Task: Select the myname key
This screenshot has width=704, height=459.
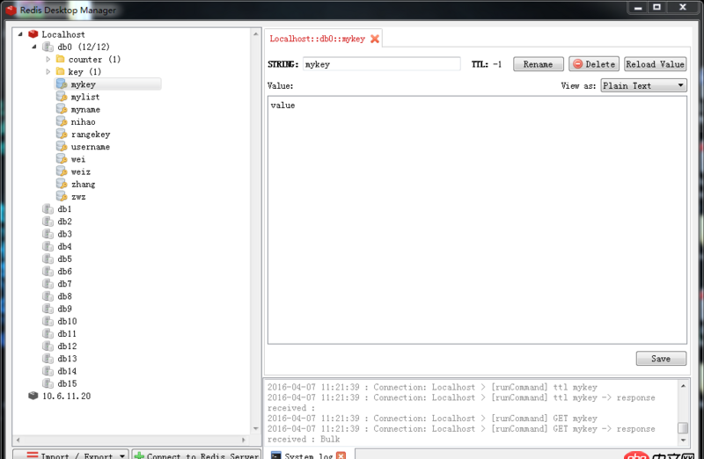Action: click(85, 110)
